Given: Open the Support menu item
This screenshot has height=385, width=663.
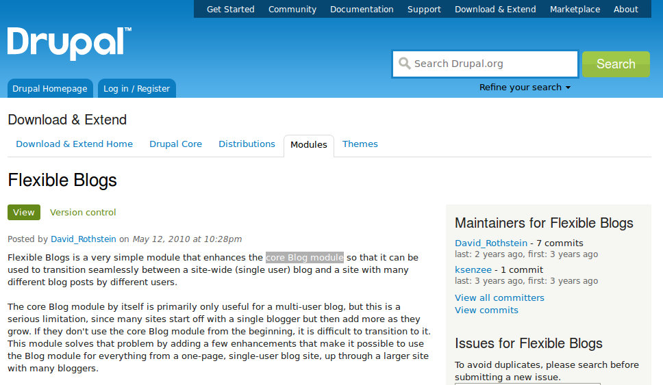Looking at the screenshot, I should [x=424, y=10].
